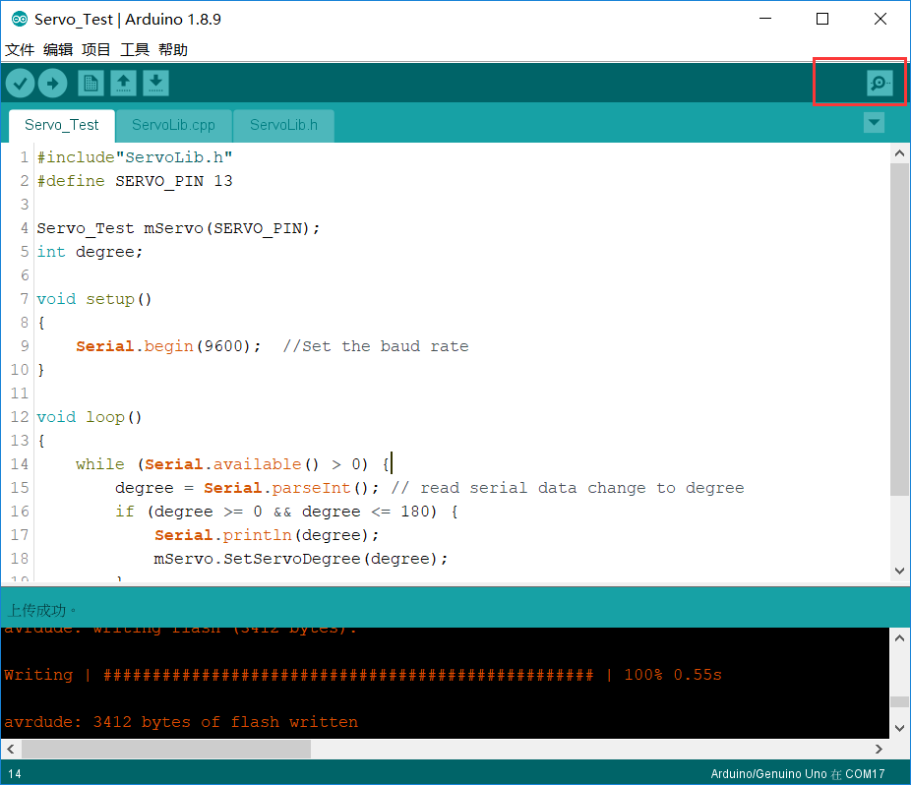Open the 文件 menu

tap(20, 50)
